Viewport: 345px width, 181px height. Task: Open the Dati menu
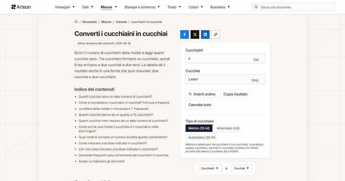pos(87,7)
